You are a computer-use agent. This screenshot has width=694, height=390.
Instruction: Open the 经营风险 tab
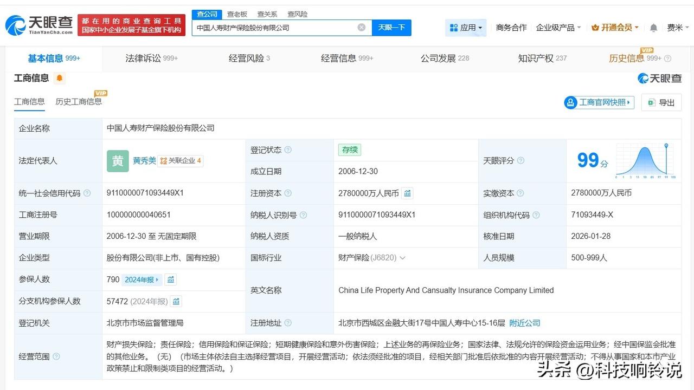pos(249,58)
